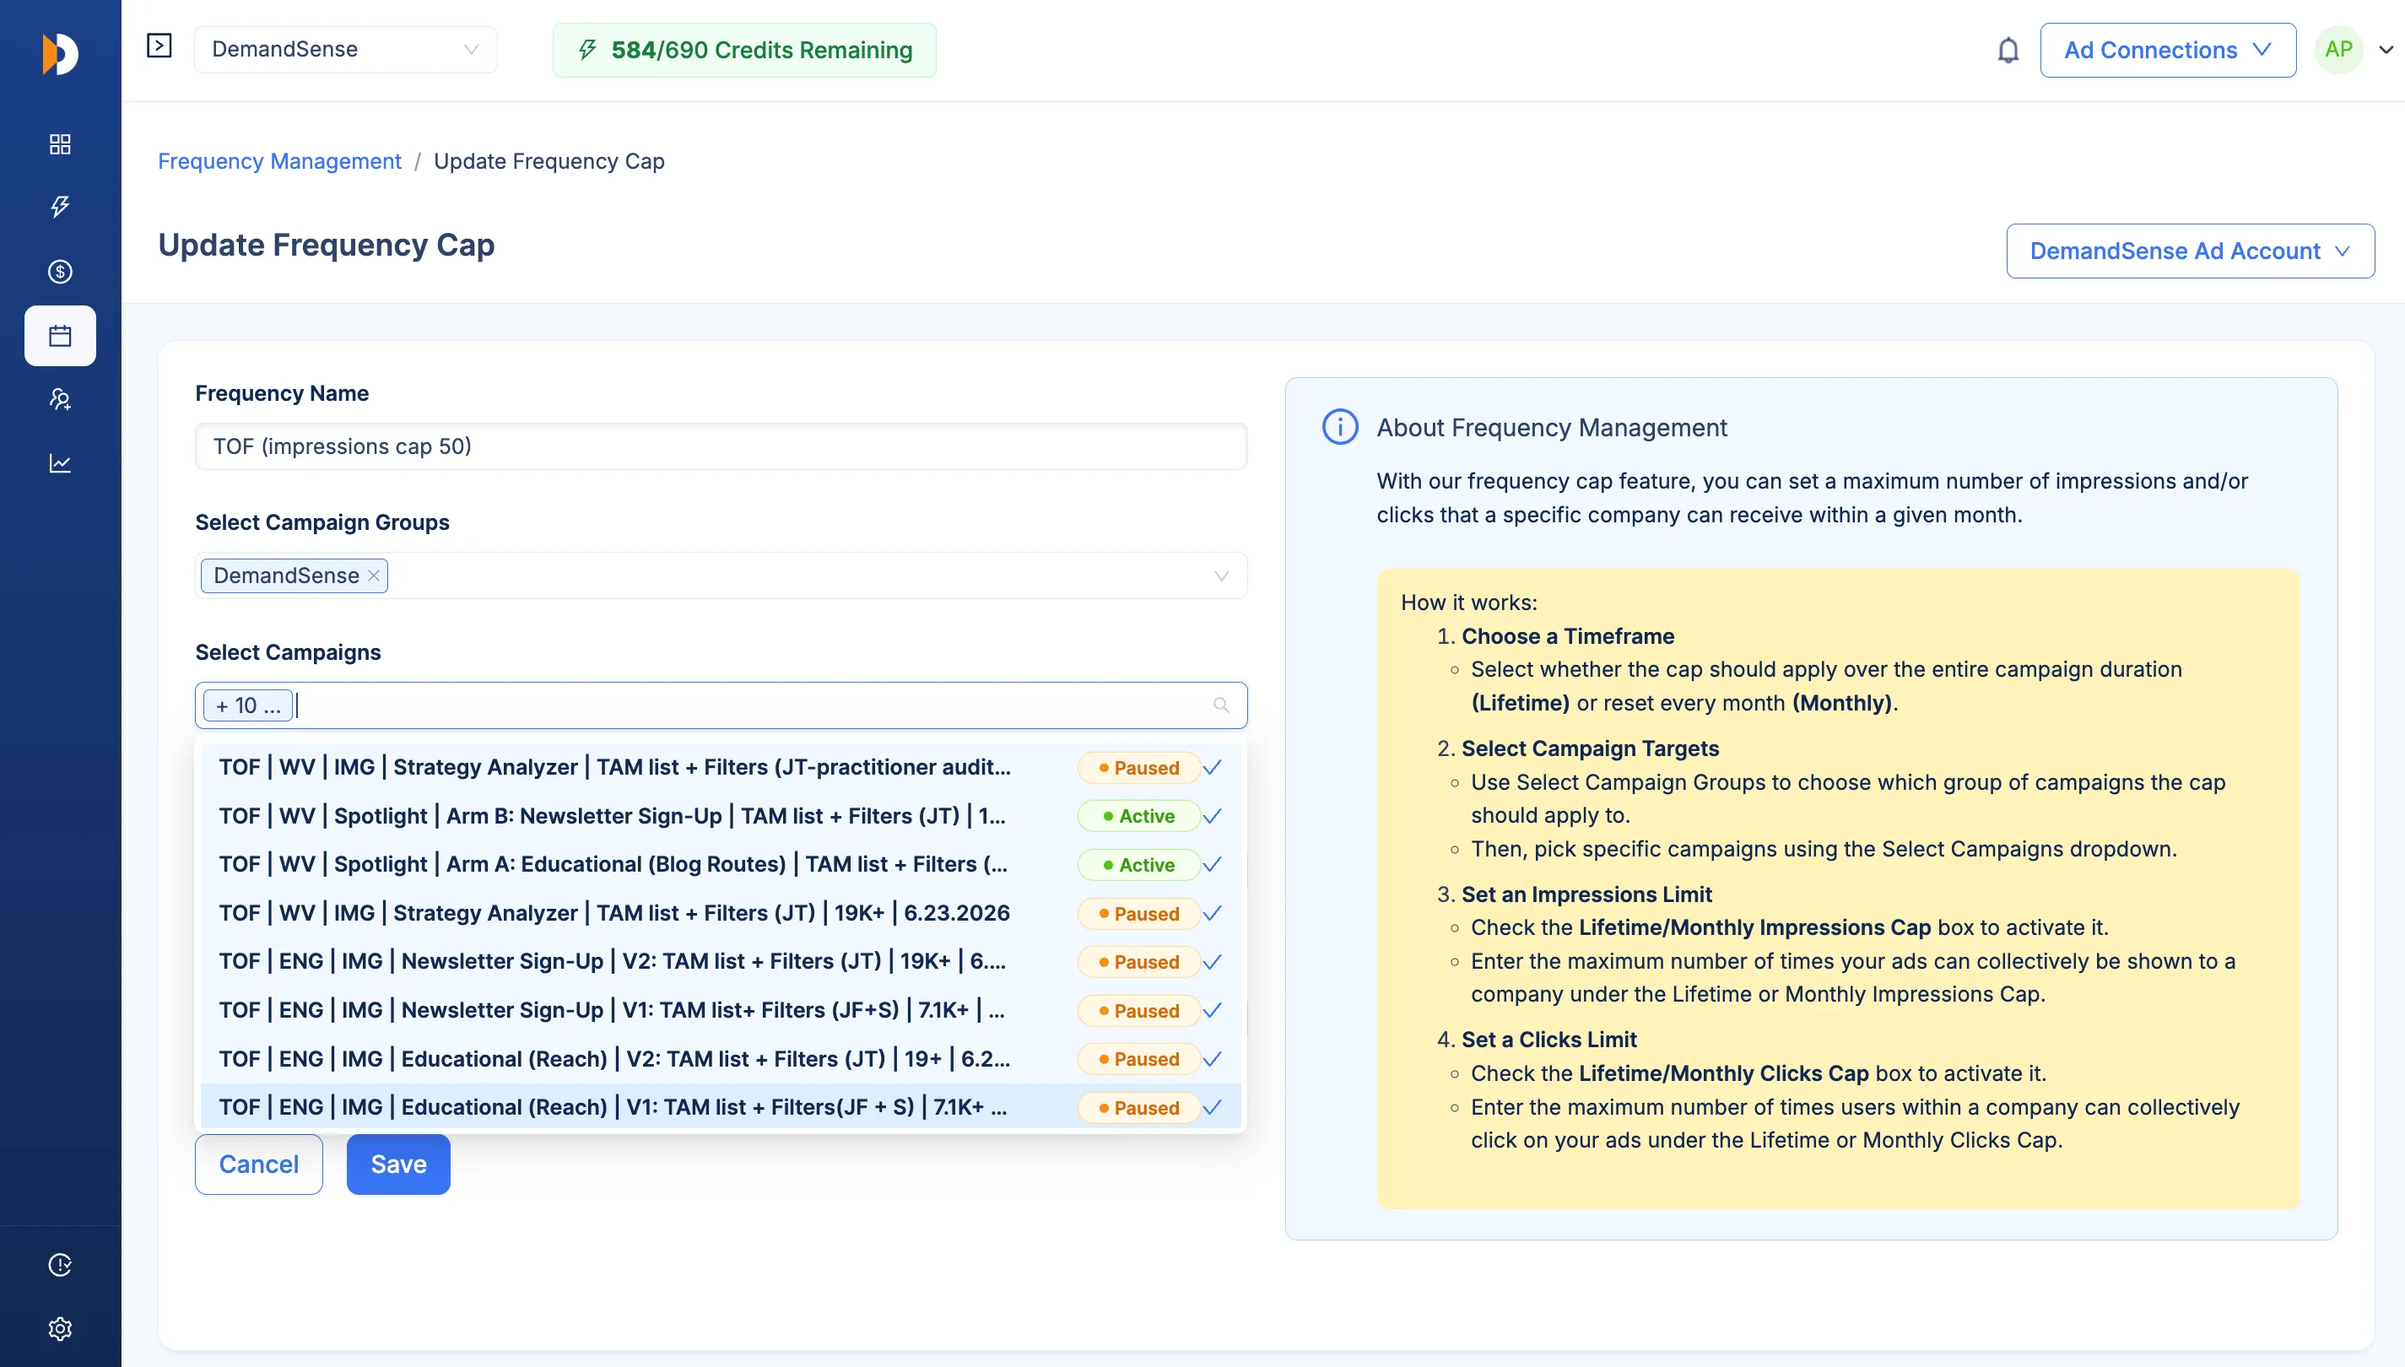2405x1367 pixels.
Task: Deselect ENG Educational (Reach) V1 campaign
Action: (x=721, y=1107)
